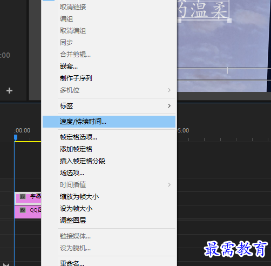The height and width of the screenshot is (266, 271).
Task: Click 制作子序列 menu item
Action: click(x=109, y=78)
